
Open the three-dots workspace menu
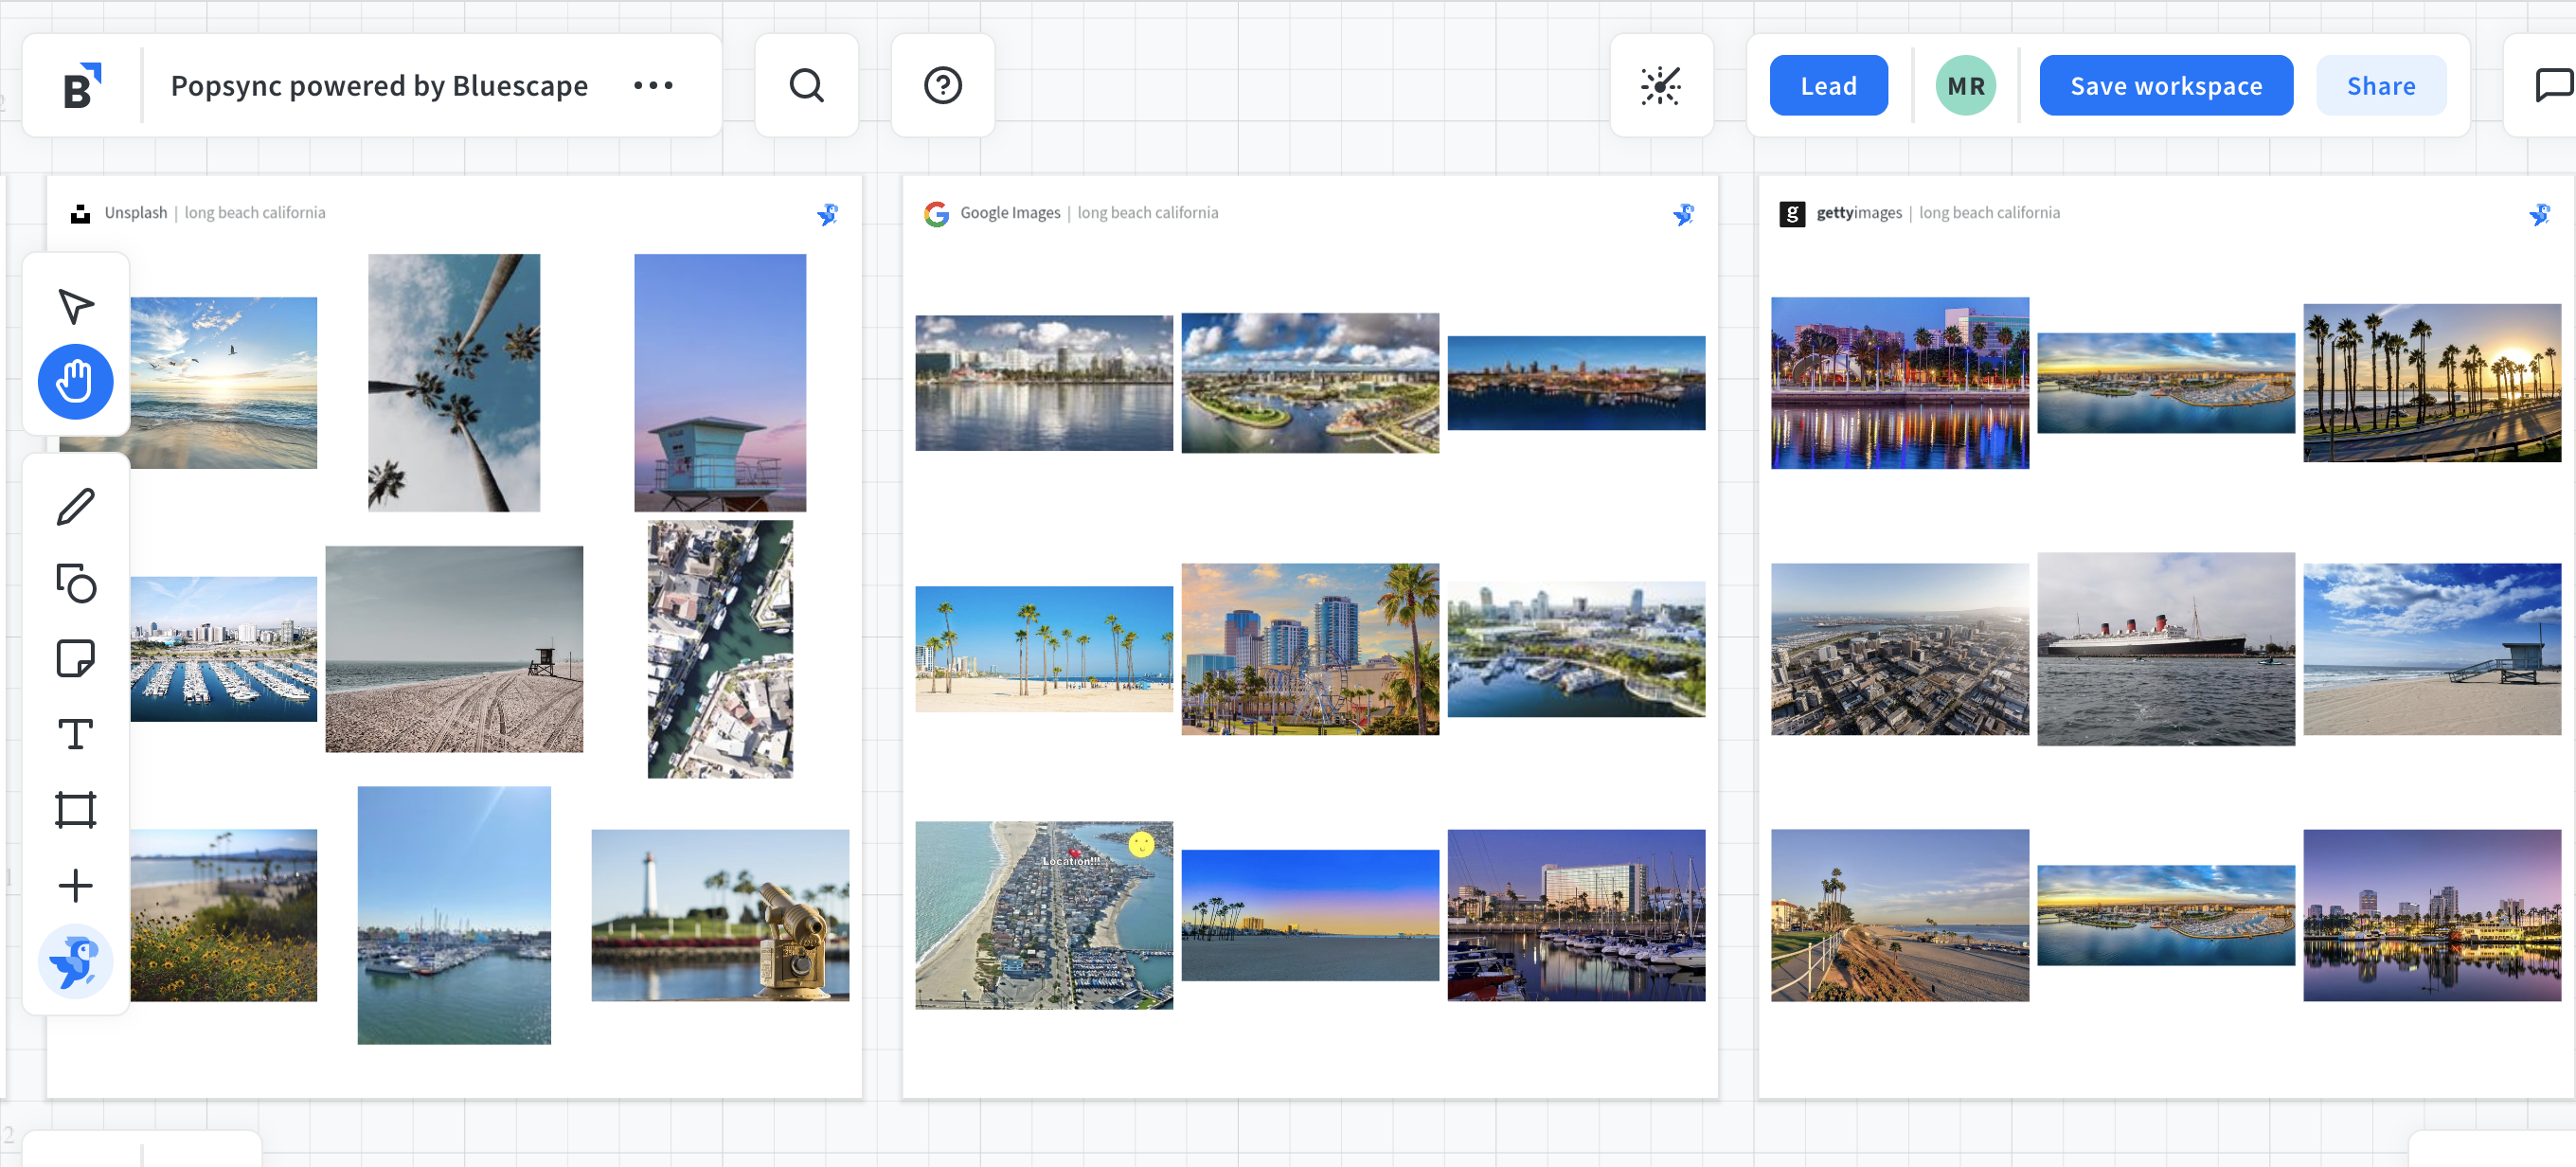click(653, 86)
